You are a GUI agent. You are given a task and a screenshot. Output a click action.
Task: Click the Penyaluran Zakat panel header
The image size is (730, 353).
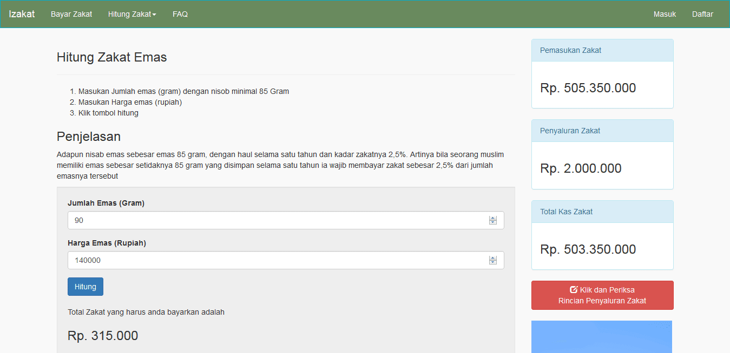tap(602, 130)
